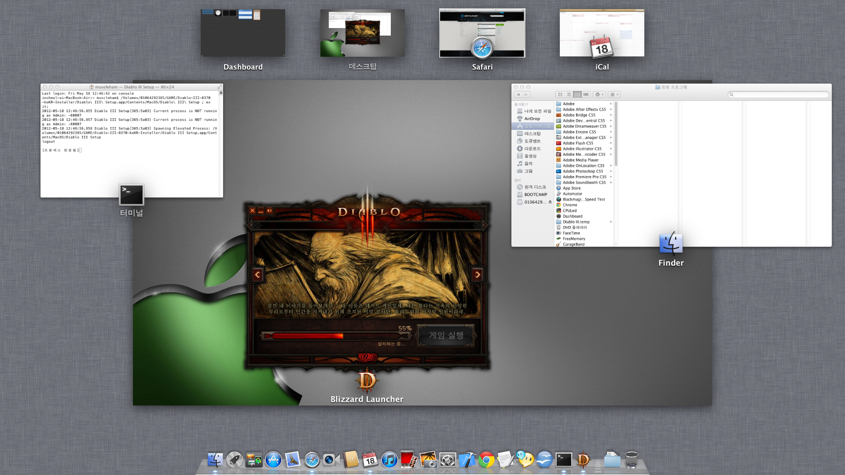
Task: Open the folder stack in Dock
Action: pos(612,460)
